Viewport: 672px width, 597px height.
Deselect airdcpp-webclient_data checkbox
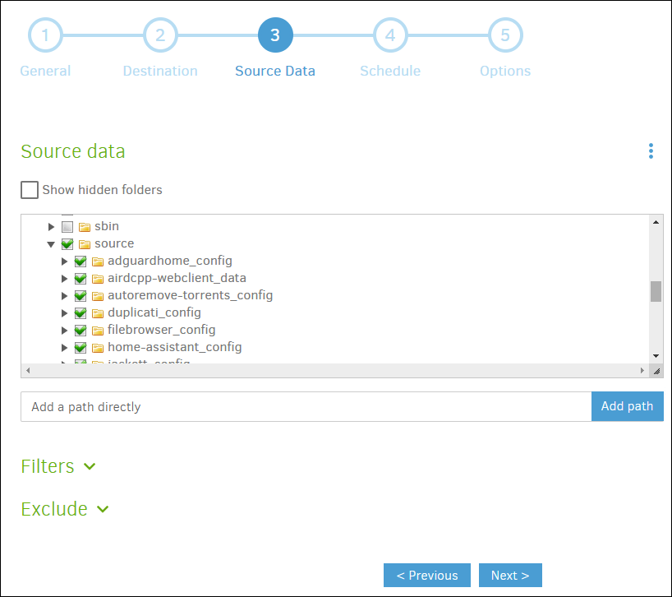click(81, 279)
